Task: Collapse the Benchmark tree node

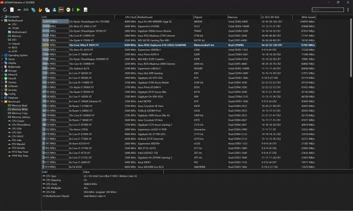Action: coord(2,101)
